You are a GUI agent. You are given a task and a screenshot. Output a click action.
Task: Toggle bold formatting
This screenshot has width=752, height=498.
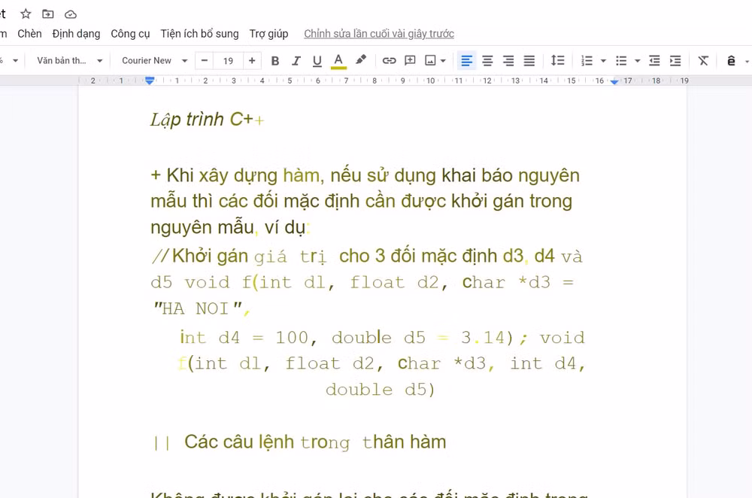[274, 61]
